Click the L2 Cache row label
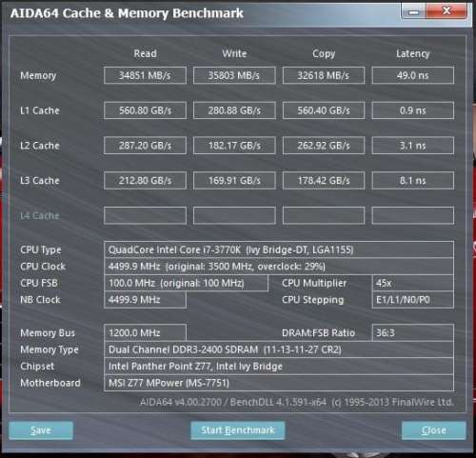476x458 pixels. pyautogui.click(x=40, y=146)
